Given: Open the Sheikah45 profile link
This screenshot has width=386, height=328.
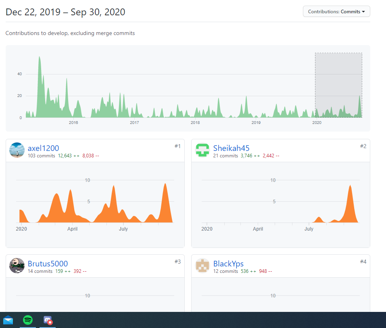Looking at the screenshot, I should tap(231, 148).
